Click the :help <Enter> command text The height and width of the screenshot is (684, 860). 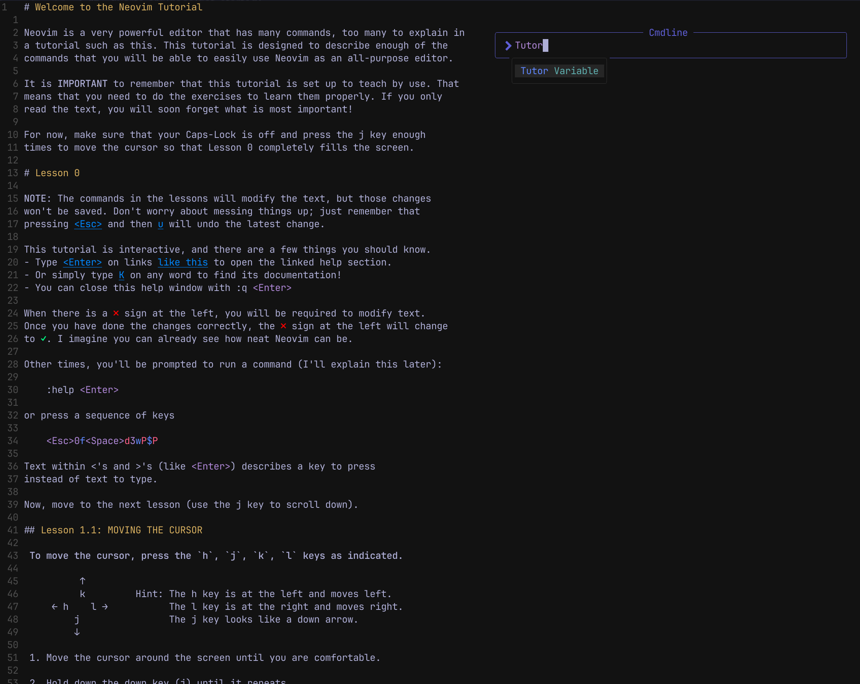click(x=82, y=390)
